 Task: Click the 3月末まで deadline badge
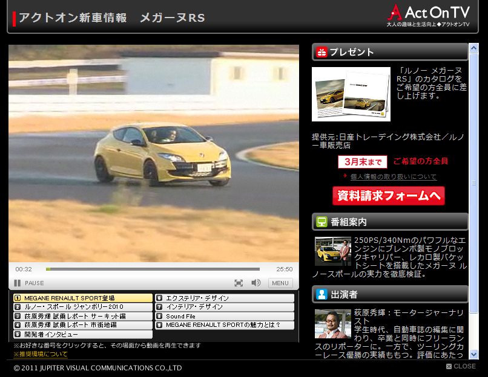pyautogui.click(x=363, y=162)
